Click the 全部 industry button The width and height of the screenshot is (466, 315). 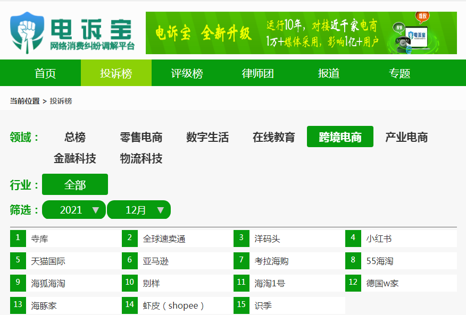[x=75, y=184]
